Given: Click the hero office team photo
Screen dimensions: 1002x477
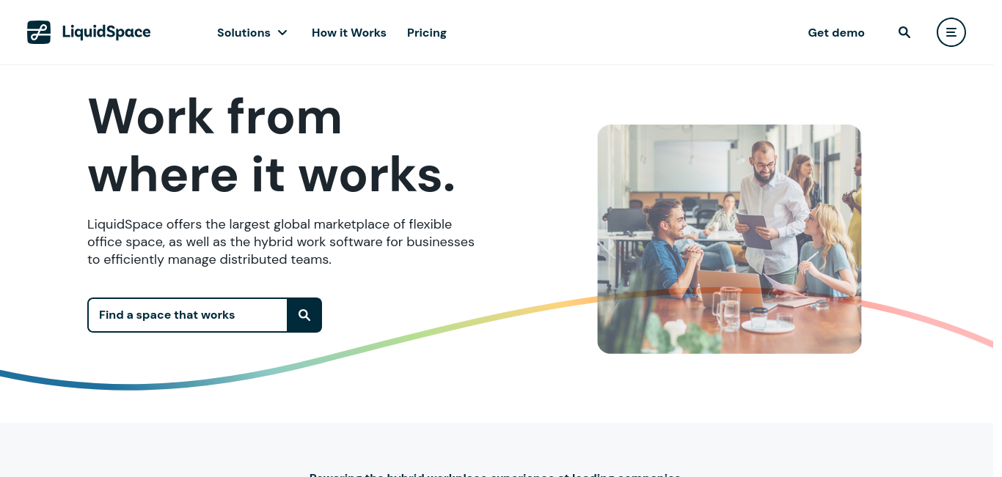Looking at the screenshot, I should point(729,239).
